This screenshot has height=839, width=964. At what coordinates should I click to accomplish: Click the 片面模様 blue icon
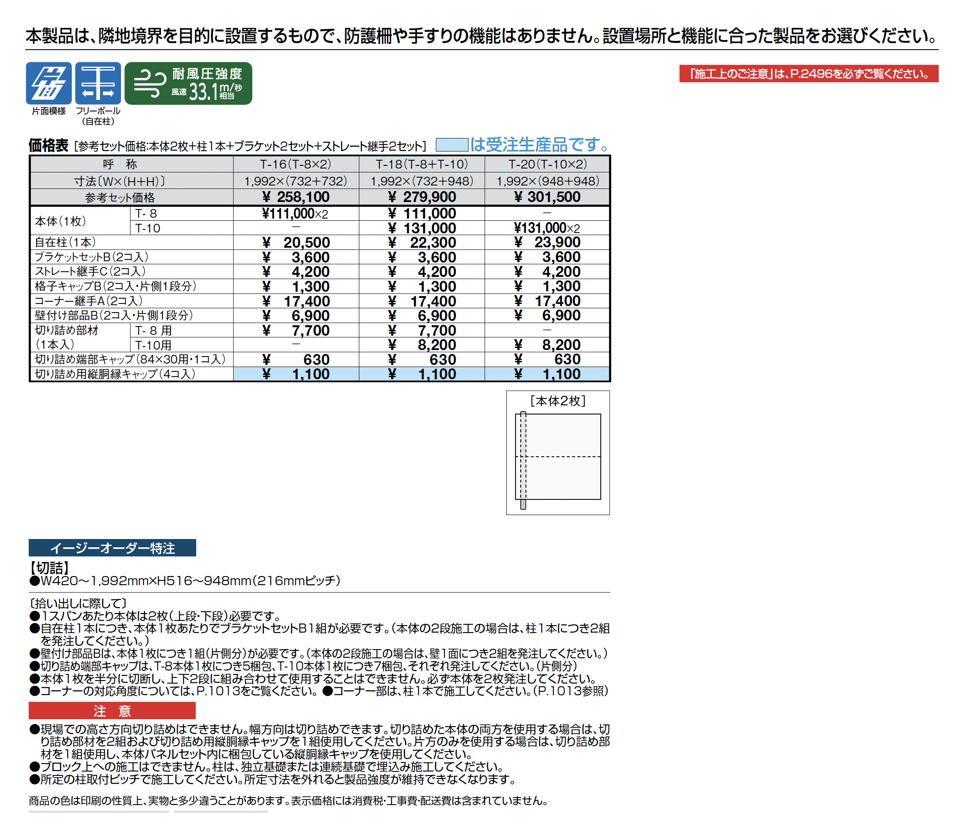point(49,83)
